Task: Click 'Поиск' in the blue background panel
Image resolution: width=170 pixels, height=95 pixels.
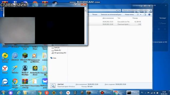Action: (x=162, y=23)
